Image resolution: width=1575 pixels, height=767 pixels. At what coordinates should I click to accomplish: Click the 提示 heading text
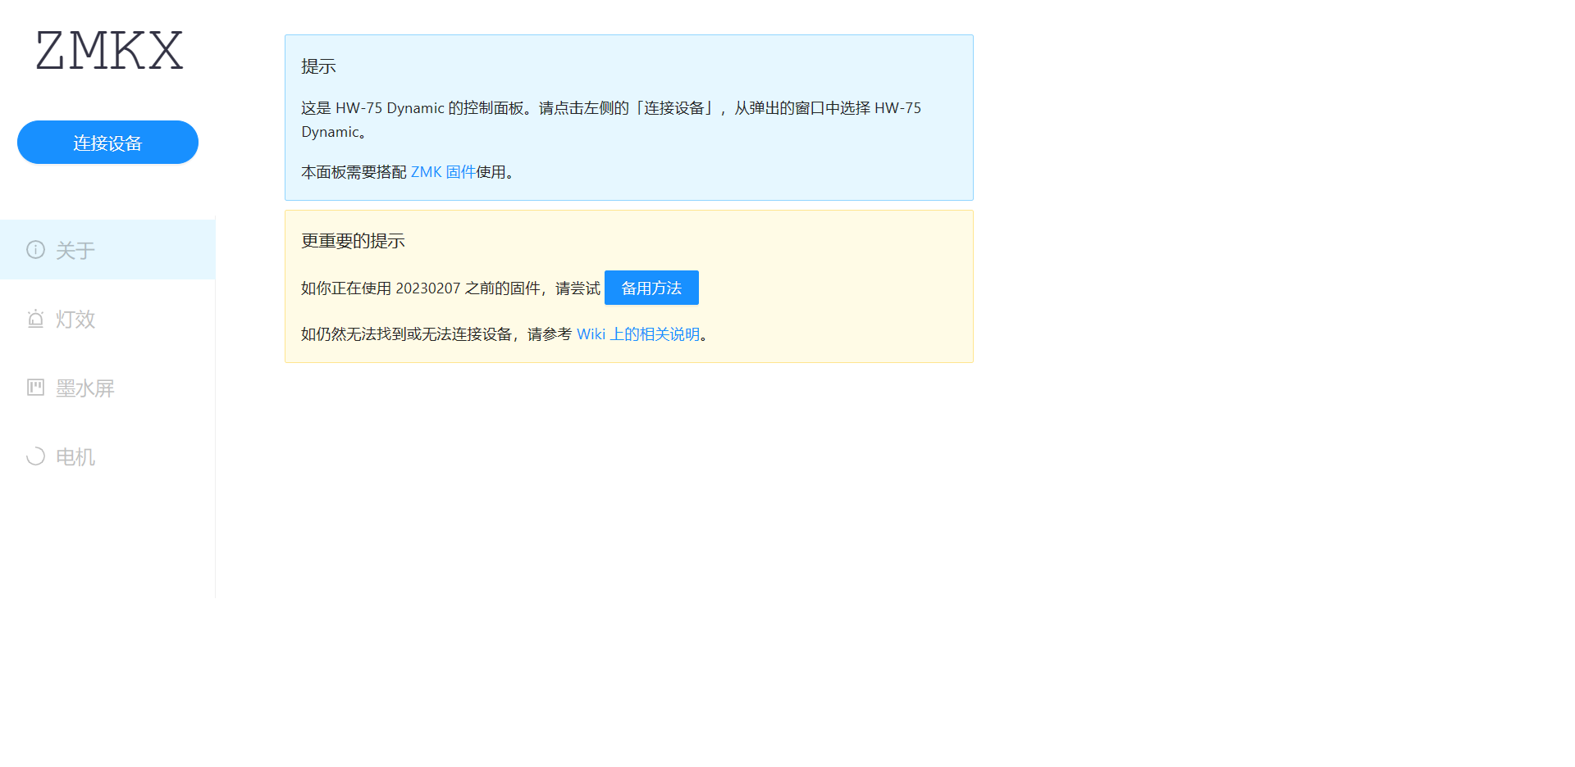[318, 66]
